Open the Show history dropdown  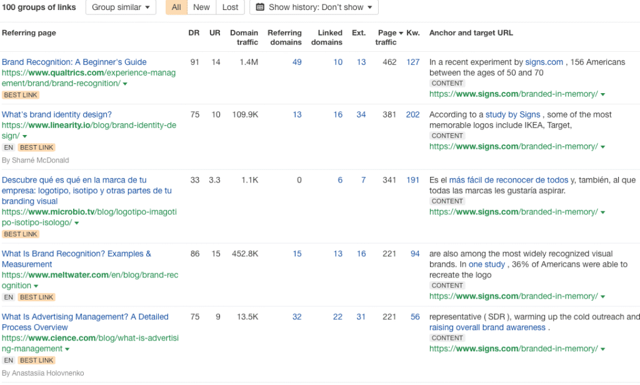coord(314,7)
